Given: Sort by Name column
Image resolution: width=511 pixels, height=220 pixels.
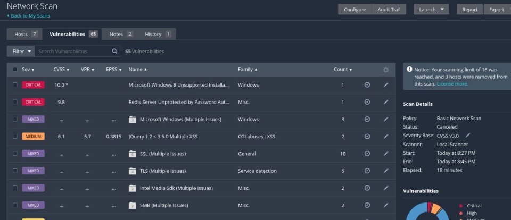Looking at the screenshot, I should point(137,70).
